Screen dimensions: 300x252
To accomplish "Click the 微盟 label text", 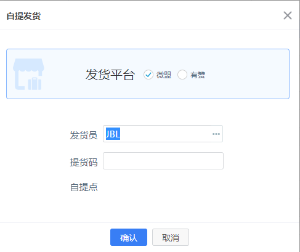I will pyautogui.click(x=164, y=75).
